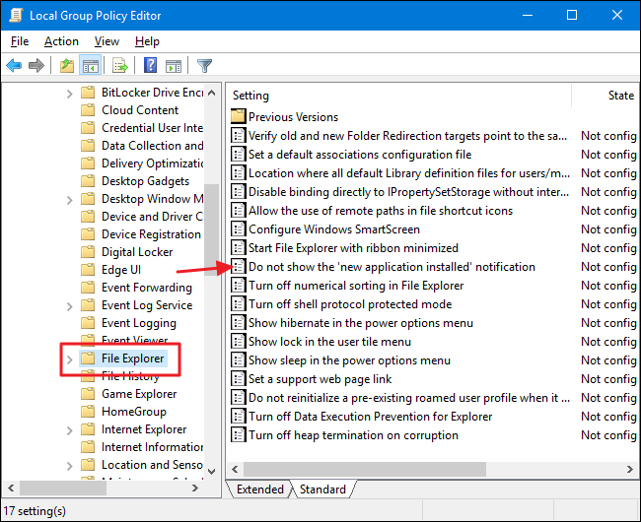Click the Forward arrow toolbar icon

36,65
